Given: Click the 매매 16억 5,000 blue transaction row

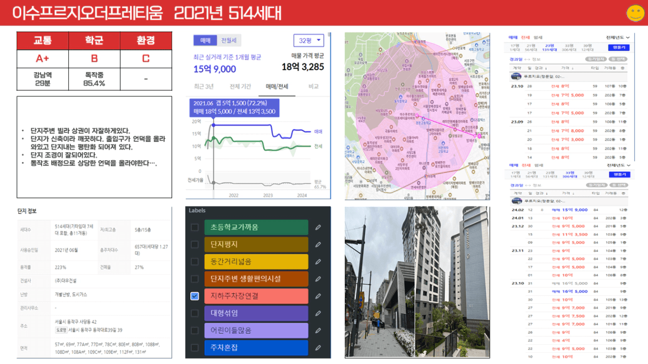Looking at the screenshot, I should [x=569, y=291].
